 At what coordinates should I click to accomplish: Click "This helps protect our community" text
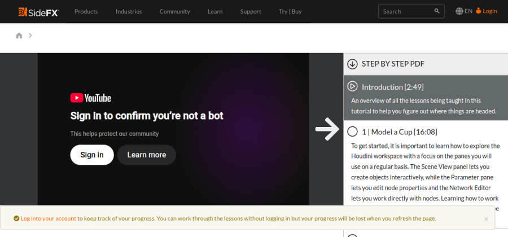coord(115,133)
